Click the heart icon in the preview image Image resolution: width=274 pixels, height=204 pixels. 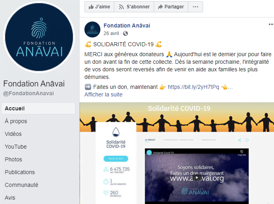click(247, 140)
